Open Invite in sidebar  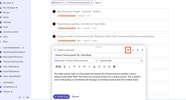coord(5,27)
